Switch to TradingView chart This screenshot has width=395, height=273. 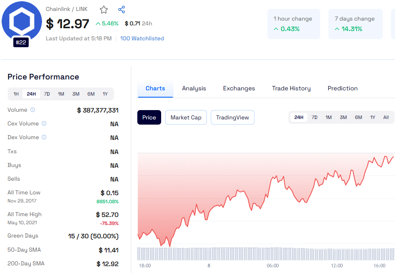click(x=233, y=117)
